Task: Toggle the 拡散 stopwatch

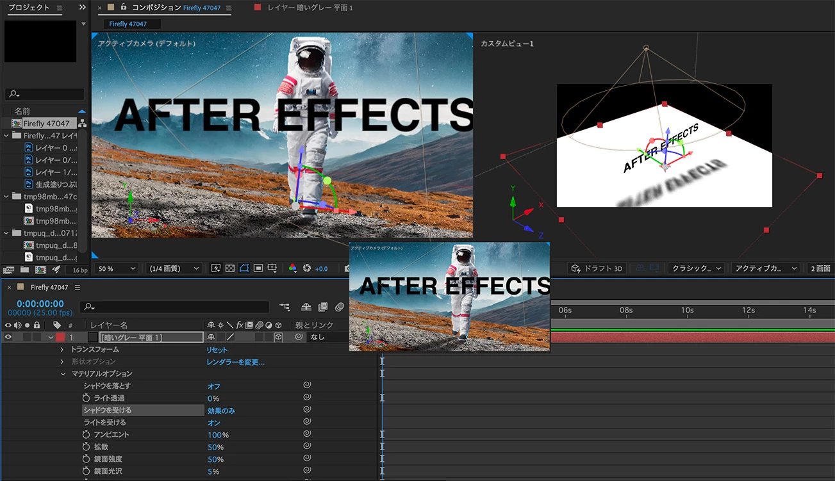Action: 87,446
